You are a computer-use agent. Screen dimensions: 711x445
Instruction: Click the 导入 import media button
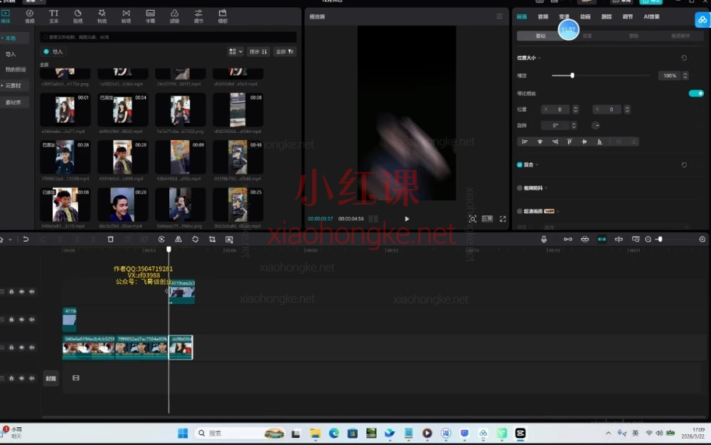[55, 51]
